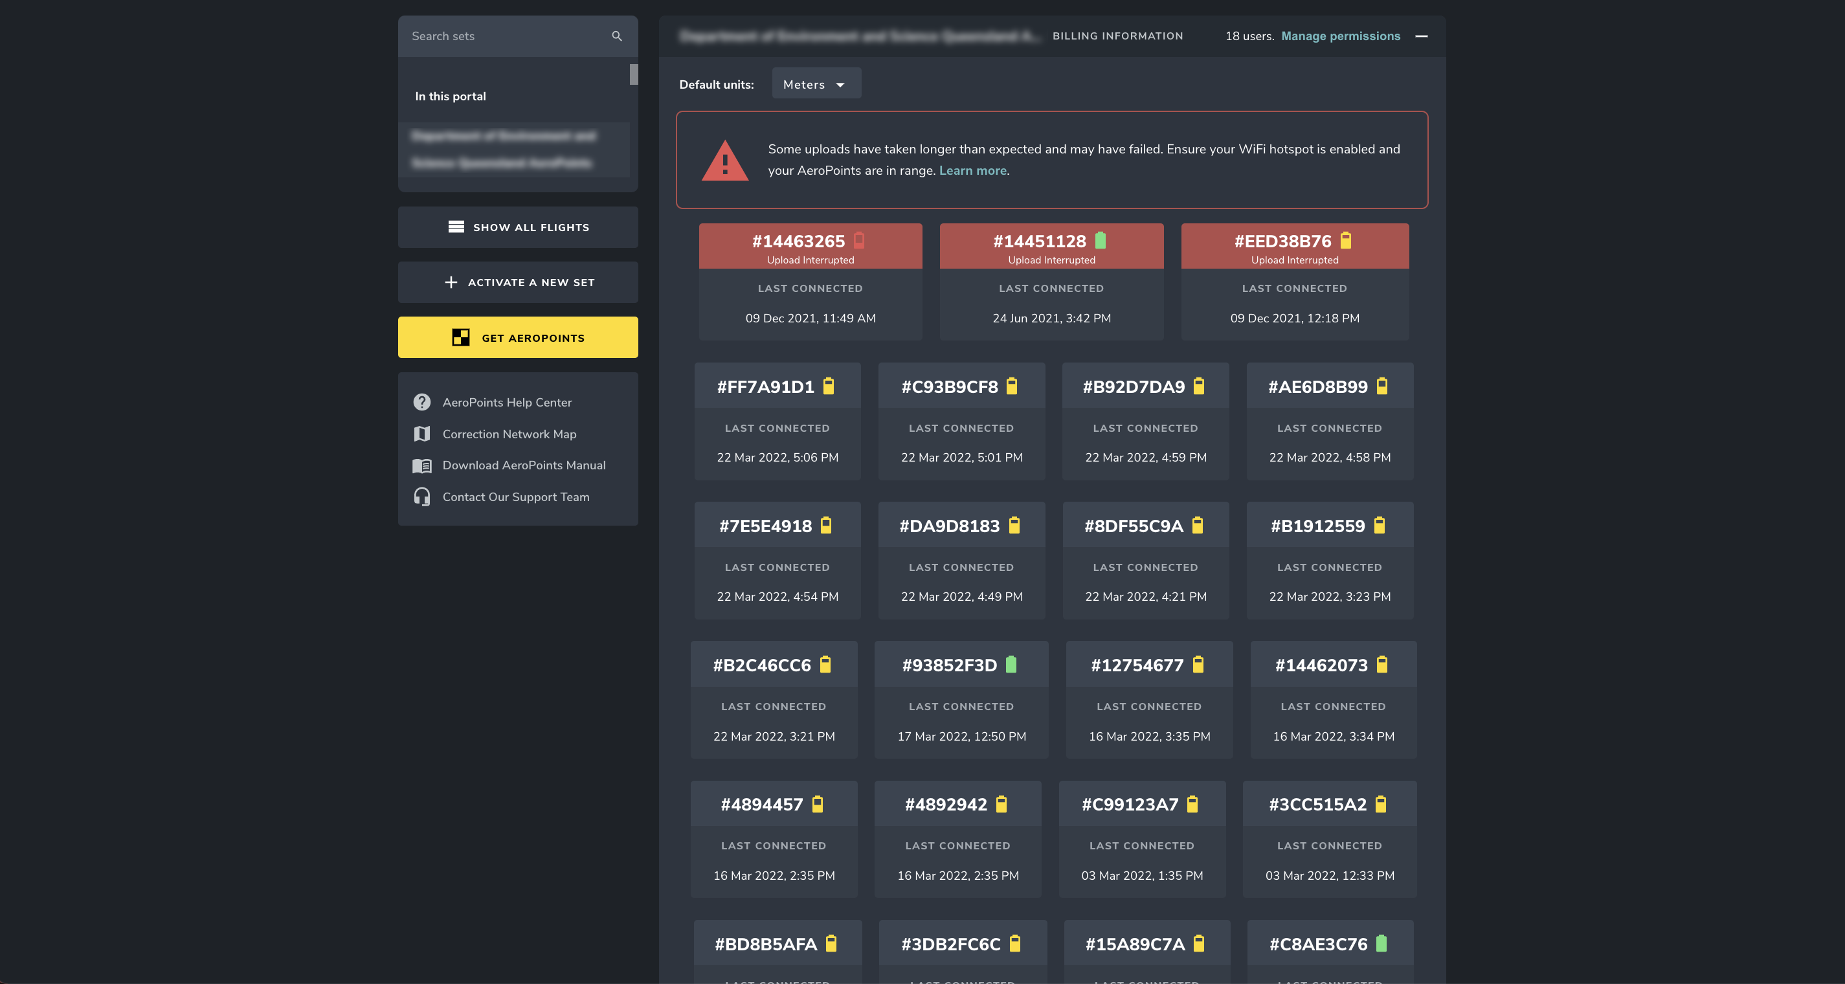Viewport: 1845px width, 984px height.
Task: Click the battery icon on #4894457
Action: [x=818, y=803]
